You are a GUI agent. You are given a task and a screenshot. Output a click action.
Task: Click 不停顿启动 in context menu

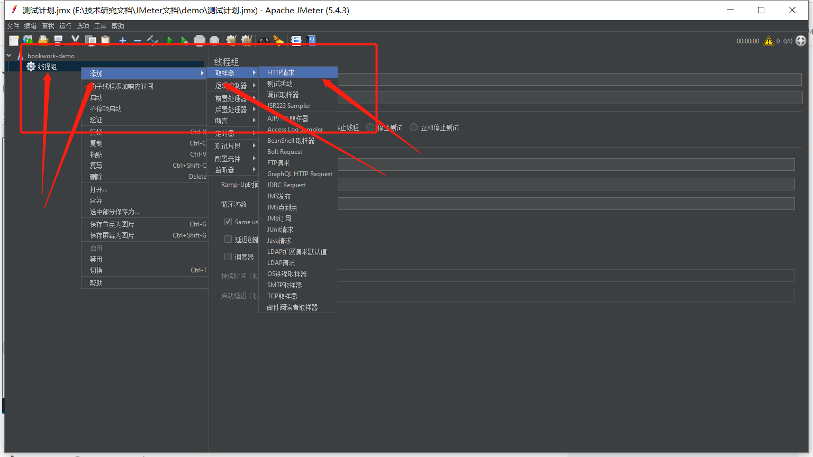pos(144,108)
